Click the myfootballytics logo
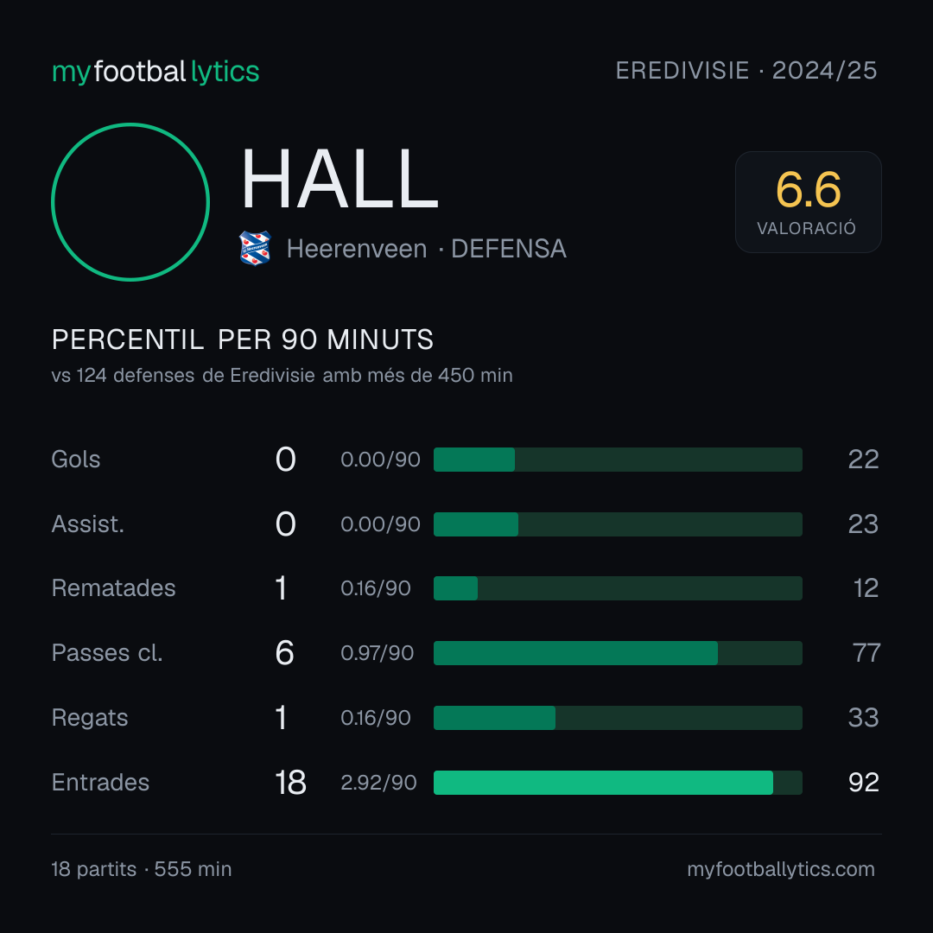Image resolution: width=933 pixels, height=933 pixels. pyautogui.click(x=155, y=72)
